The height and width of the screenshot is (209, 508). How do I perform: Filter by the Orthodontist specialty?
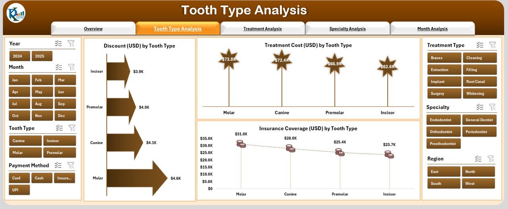tap(444, 132)
